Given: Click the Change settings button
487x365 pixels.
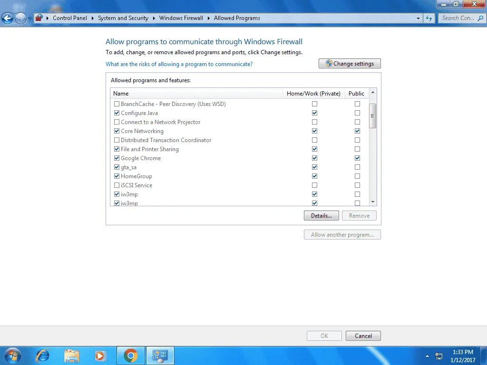Looking at the screenshot, I should click(350, 64).
